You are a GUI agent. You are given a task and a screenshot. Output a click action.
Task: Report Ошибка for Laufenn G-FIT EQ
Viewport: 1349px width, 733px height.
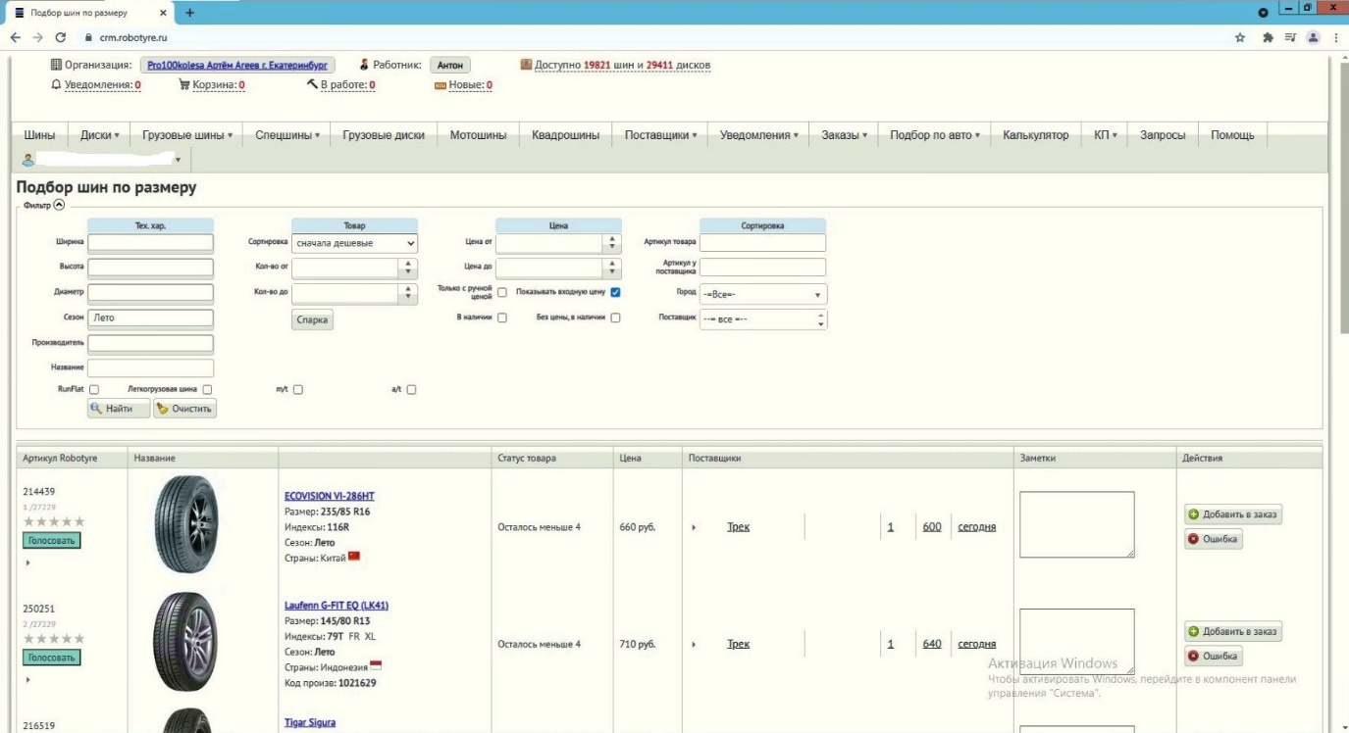click(x=1215, y=656)
